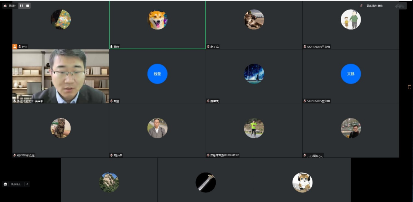Select the blue 魏莹 avatar tile
The image size is (413, 202).
click(157, 74)
